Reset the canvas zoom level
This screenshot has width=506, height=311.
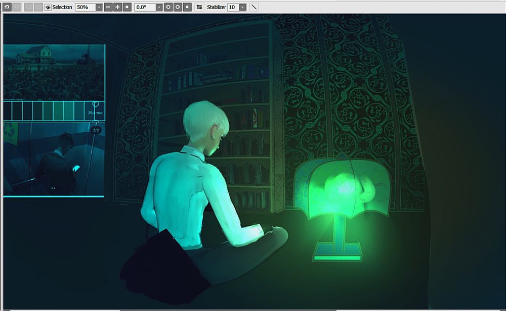click(x=127, y=7)
